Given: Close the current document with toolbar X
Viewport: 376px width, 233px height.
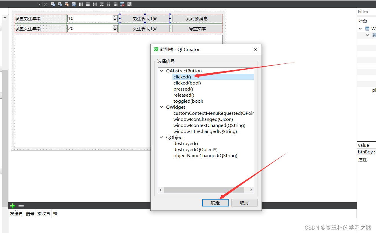Looking at the screenshot, I should coord(46,4).
